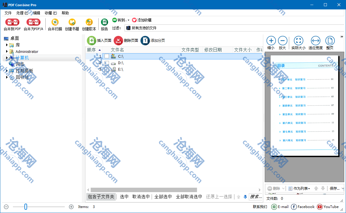This screenshot has height=213, width=346.
Task: Check the checkbox for drive C:\
Action: point(107,56)
